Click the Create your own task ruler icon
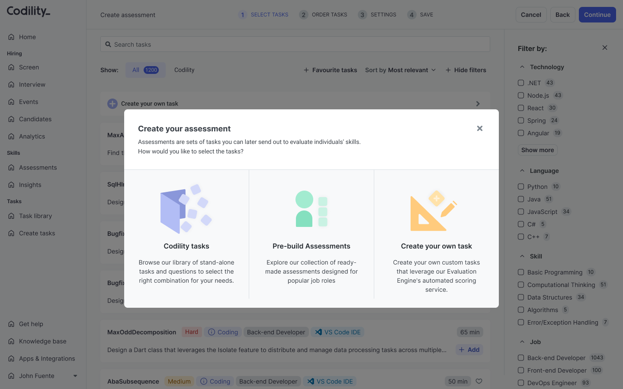Screen dimensions: 623x389 pyautogui.click(x=434, y=211)
